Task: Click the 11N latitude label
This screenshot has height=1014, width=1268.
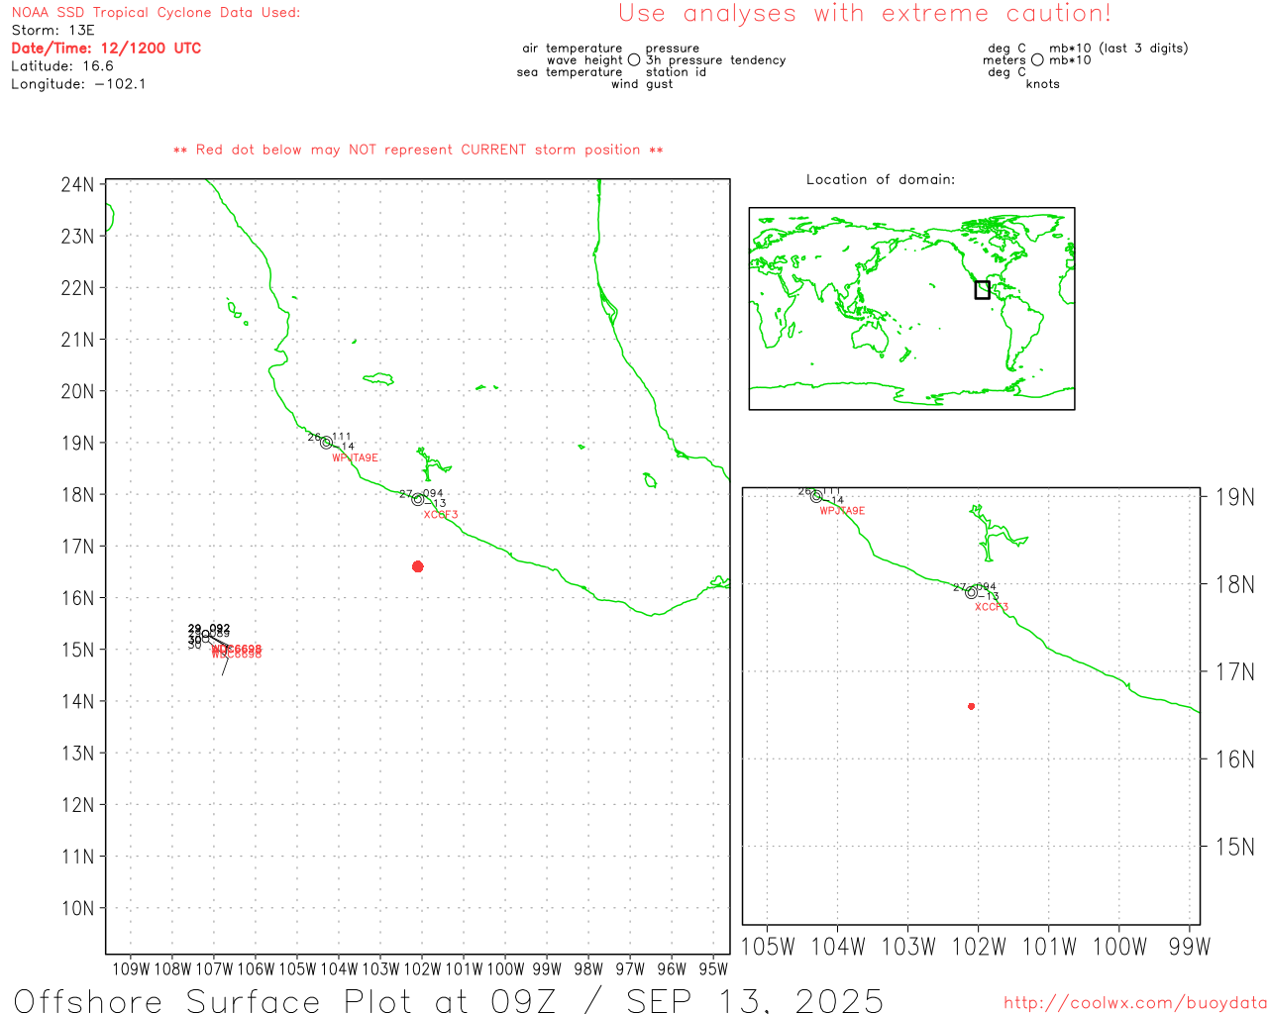Action: (77, 857)
